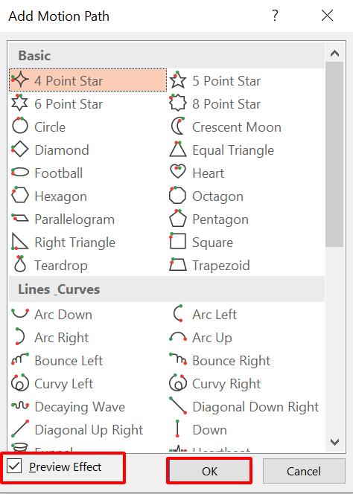Select the Arc Left path icon
Viewport: 353px width, 494px height.
[x=178, y=313]
